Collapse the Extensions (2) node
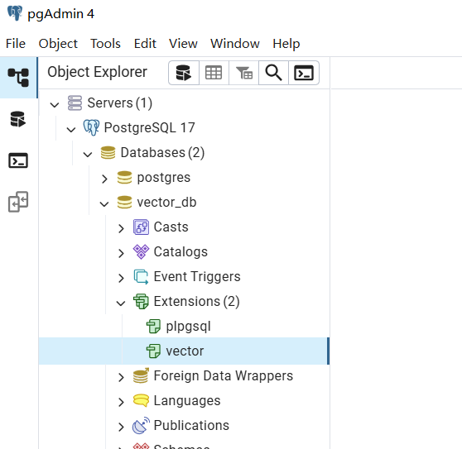462x449 pixels. (121, 303)
